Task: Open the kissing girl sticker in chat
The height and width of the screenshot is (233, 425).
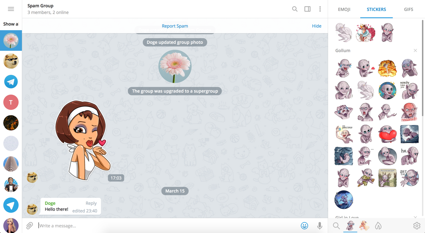Action: click(x=83, y=140)
